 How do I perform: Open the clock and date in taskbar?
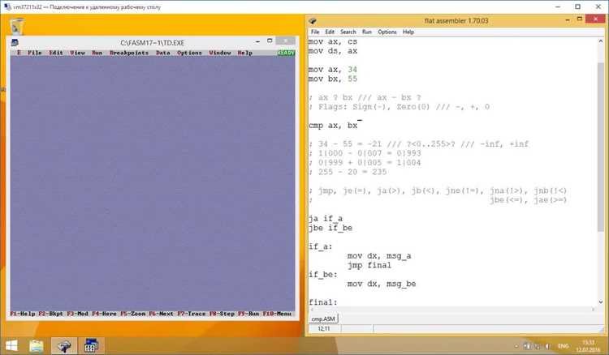tap(588, 346)
